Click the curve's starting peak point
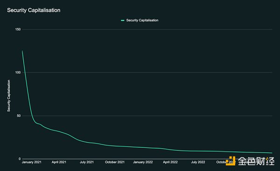Viewport: 280px width, 171px height. [22, 51]
